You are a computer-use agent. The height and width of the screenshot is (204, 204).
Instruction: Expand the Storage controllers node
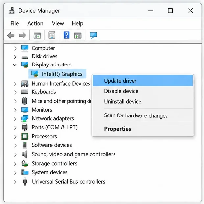pyautogui.click(x=15, y=164)
